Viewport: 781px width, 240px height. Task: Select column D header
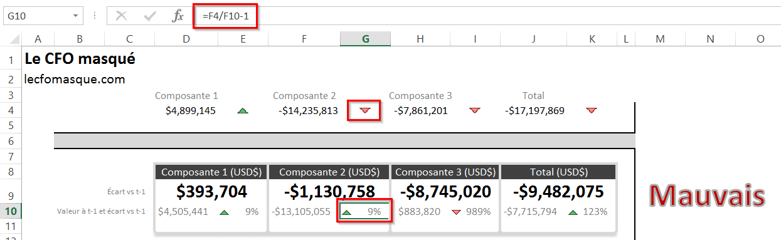coord(186,39)
